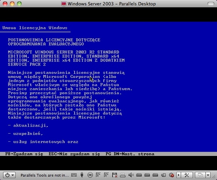
Task: Click the first hard disk icon
Action: tap(139, 175)
